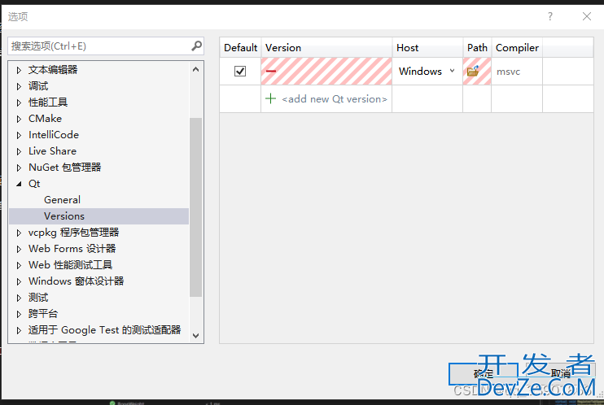This screenshot has height=405, width=604.
Task: Expand the IntelliCode node
Action: coord(19,135)
